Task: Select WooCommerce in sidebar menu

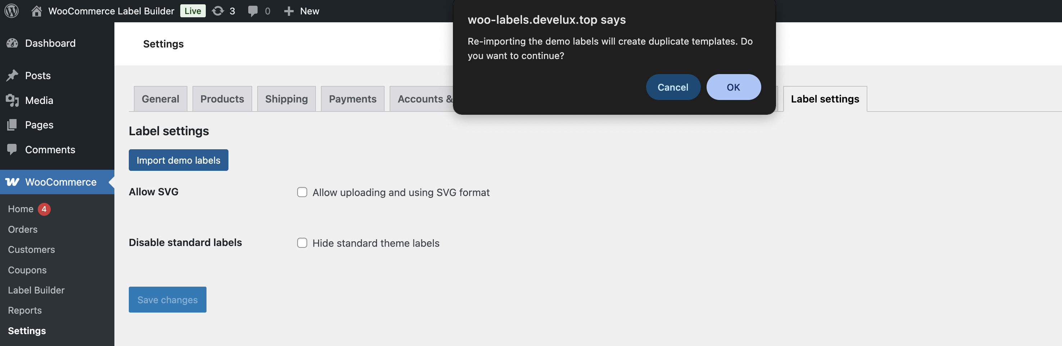Action: point(57,182)
